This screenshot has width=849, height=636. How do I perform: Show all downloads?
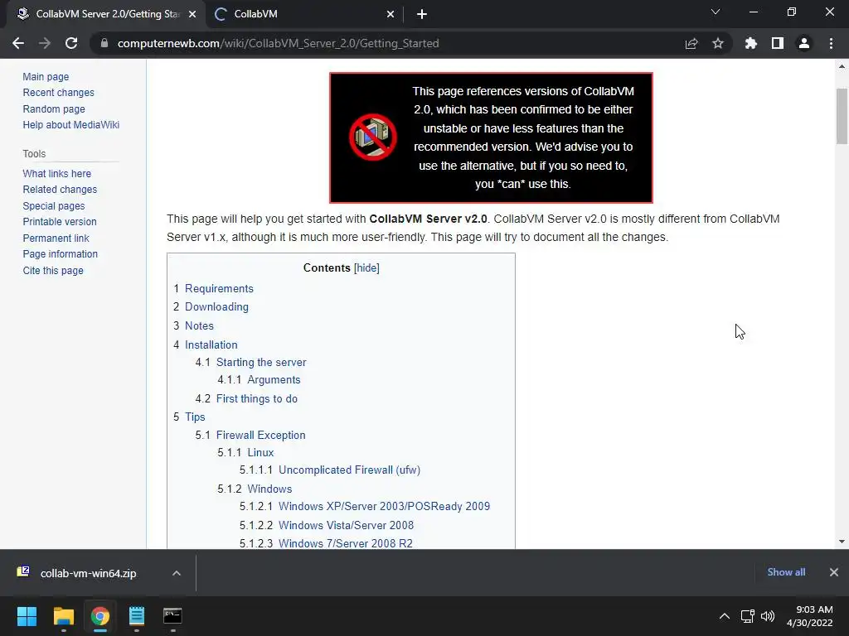[x=786, y=572]
